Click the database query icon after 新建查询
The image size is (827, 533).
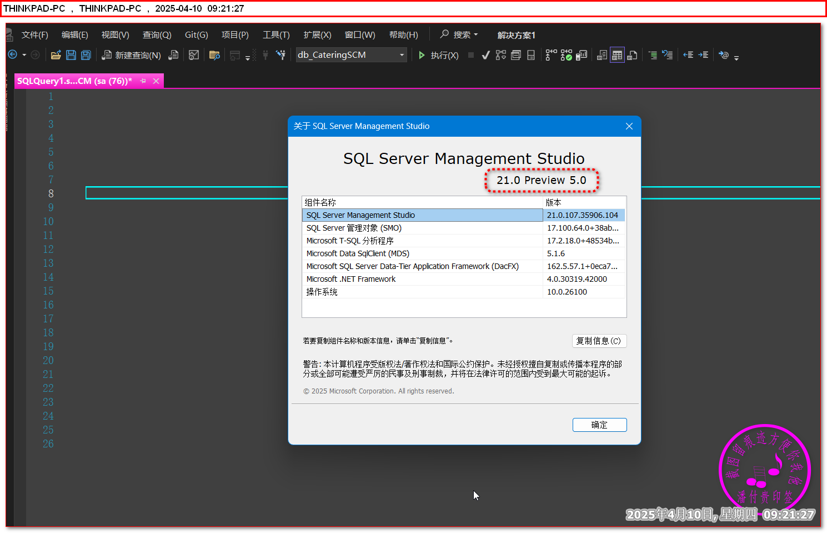coord(174,55)
